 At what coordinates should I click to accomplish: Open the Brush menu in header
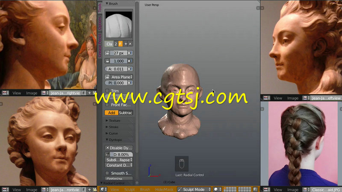tap(145, 189)
